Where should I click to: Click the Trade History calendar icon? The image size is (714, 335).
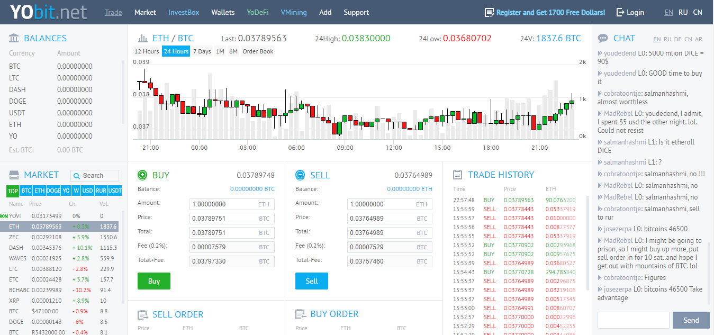point(458,175)
